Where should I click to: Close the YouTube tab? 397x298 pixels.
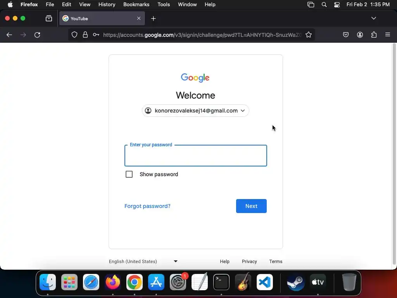pos(139,18)
